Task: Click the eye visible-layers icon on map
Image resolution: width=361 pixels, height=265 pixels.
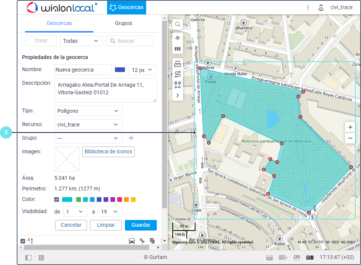Action: [178, 38]
